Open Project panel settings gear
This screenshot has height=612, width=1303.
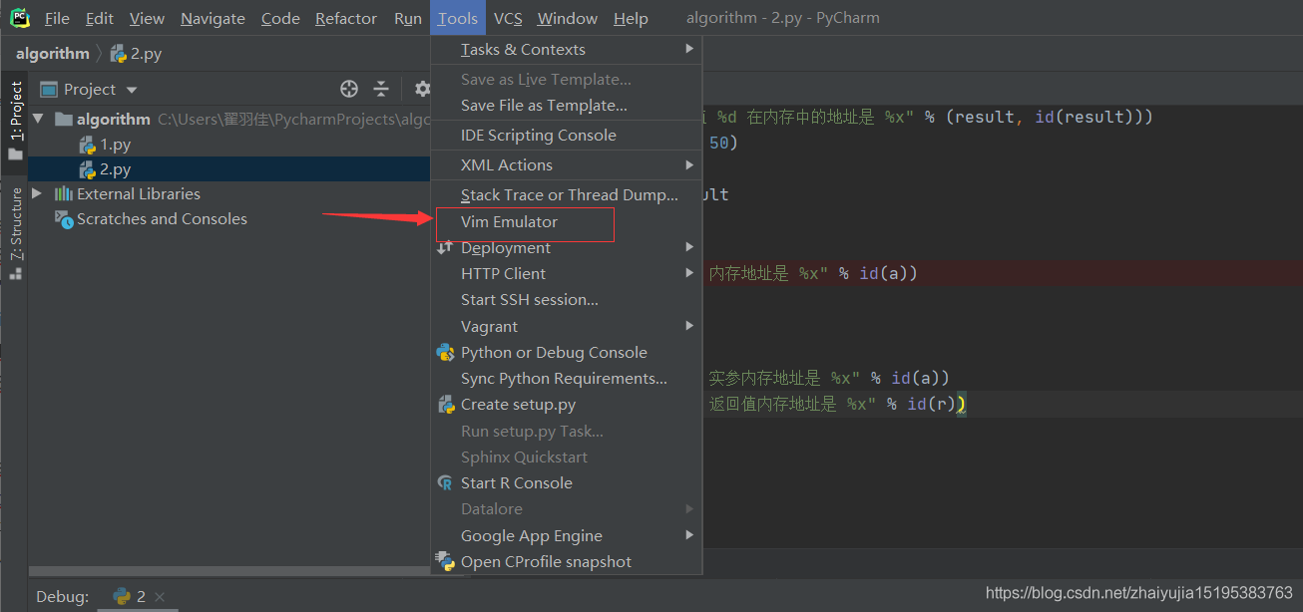[x=422, y=89]
